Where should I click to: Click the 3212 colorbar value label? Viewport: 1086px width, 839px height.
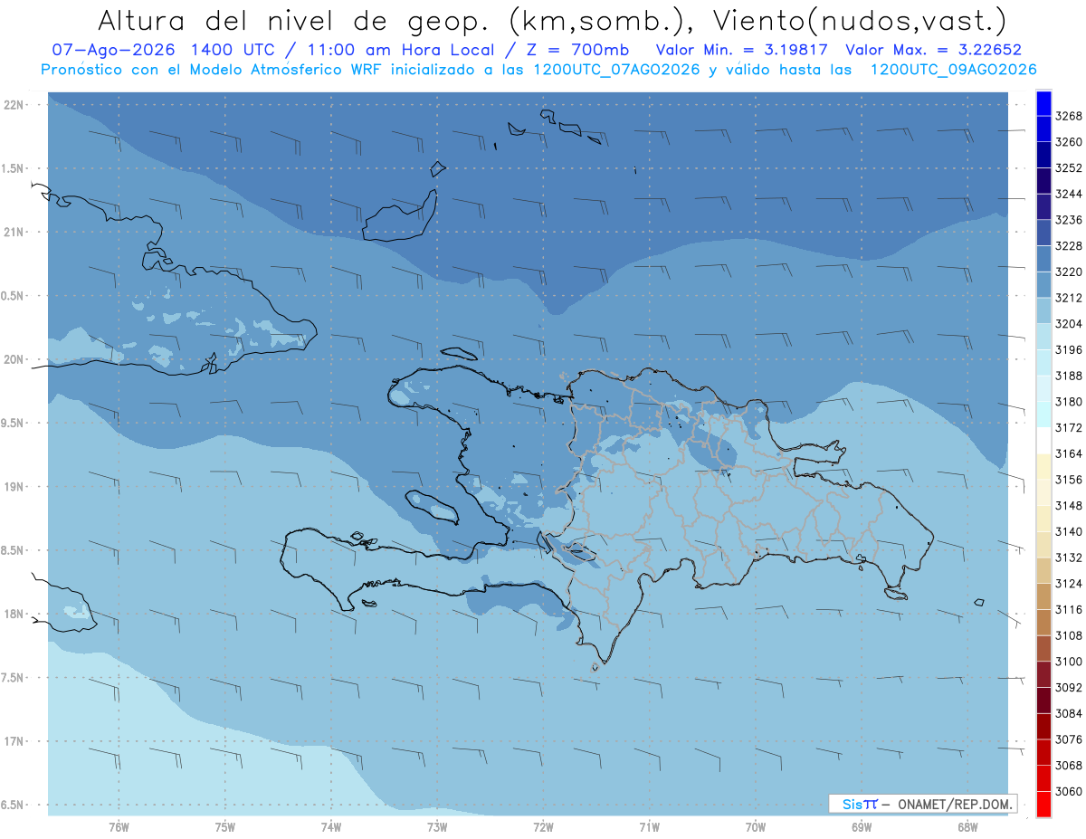click(1069, 298)
